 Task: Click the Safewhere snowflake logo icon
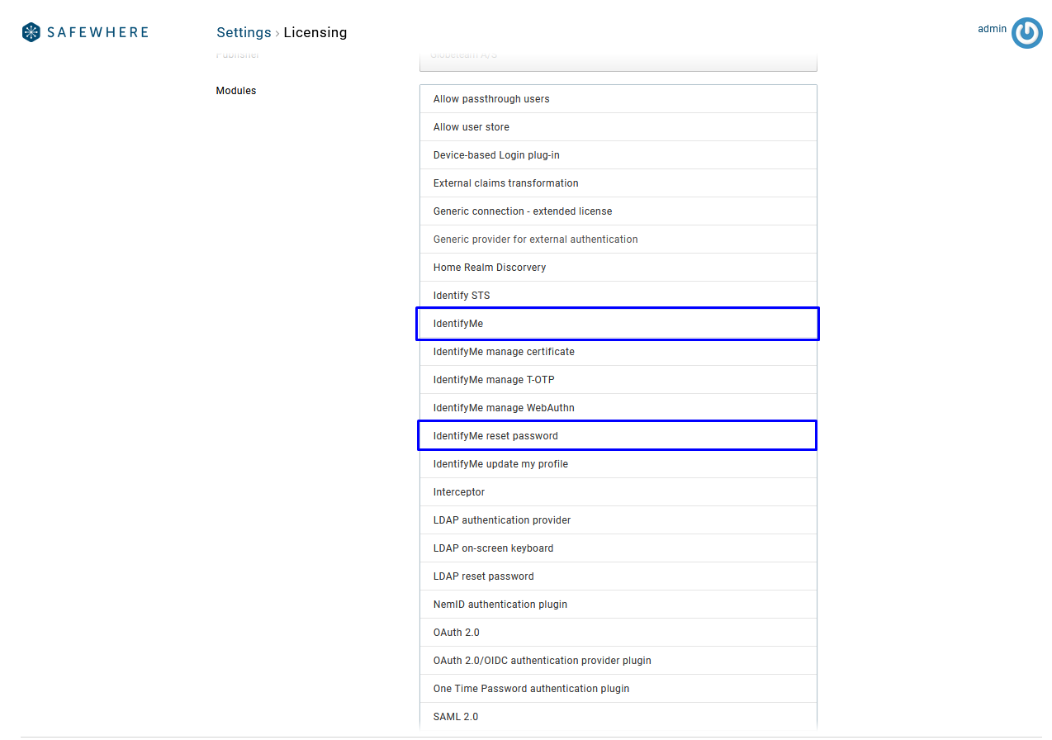(31, 32)
